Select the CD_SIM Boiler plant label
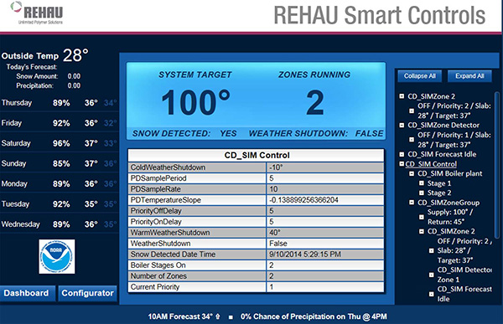This screenshot has width=503, height=324. (449, 173)
